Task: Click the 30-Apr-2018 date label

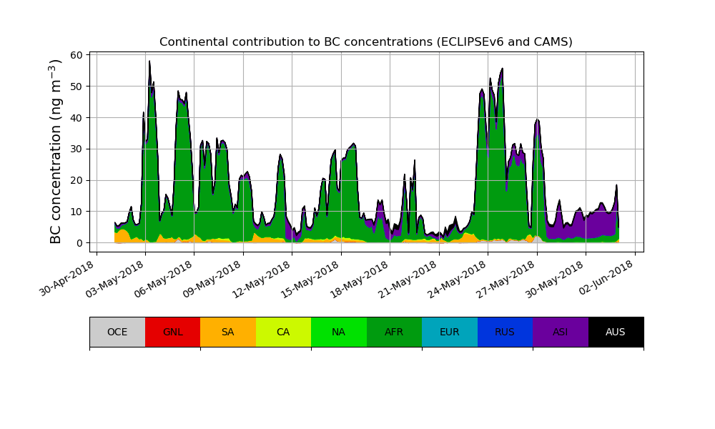Action: (67, 278)
